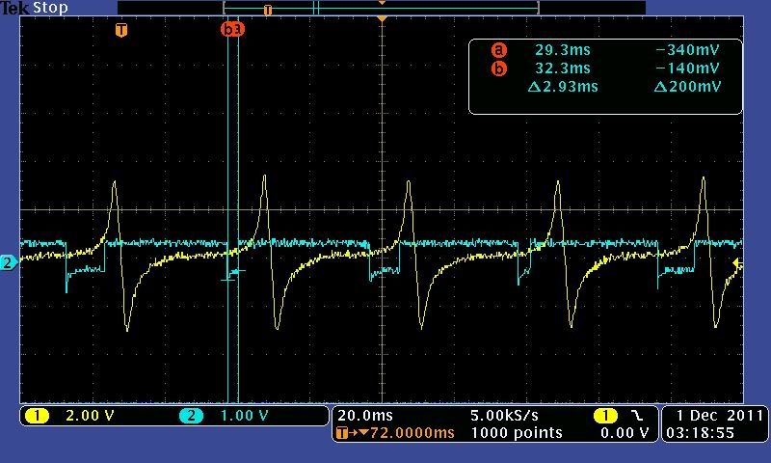The image size is (771, 463).
Task: Click the 5.00kS/s sample rate readout
Action: [x=504, y=416]
